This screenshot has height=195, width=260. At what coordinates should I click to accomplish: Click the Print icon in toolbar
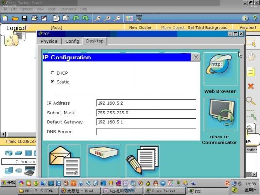pos(35,18)
